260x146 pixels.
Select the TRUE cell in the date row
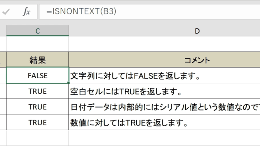38,107
